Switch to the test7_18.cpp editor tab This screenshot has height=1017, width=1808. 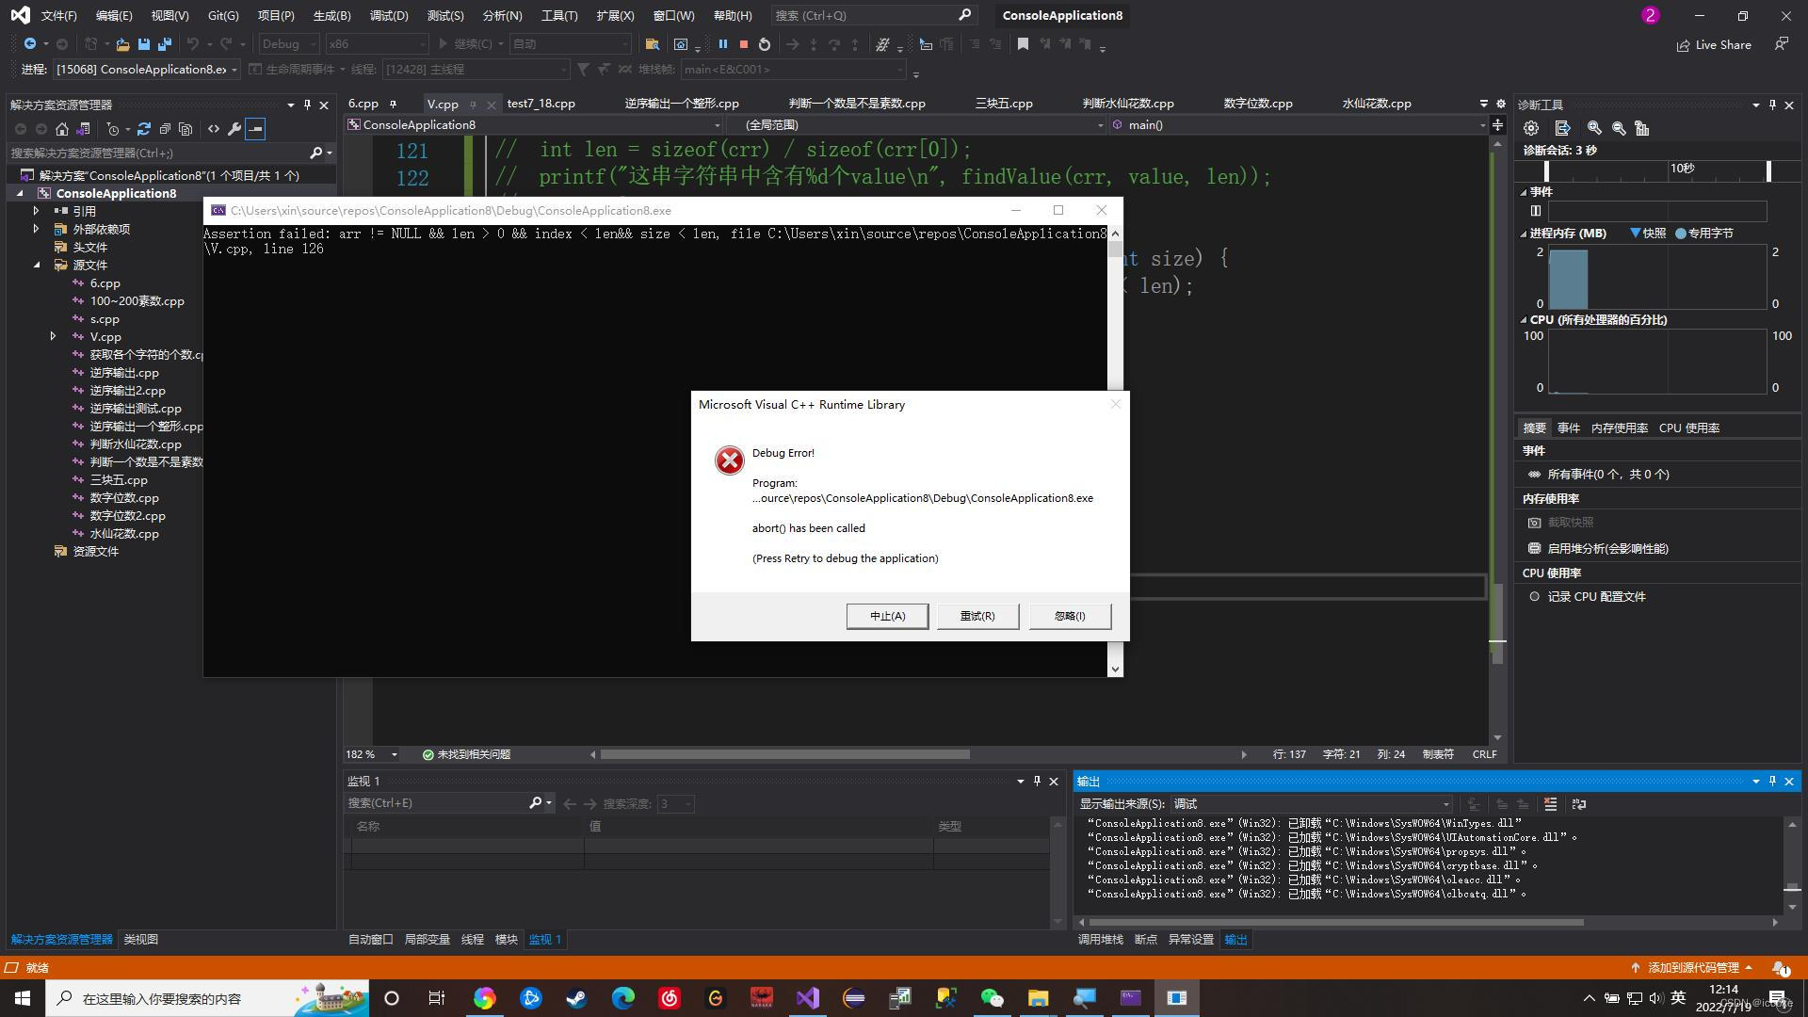click(541, 104)
